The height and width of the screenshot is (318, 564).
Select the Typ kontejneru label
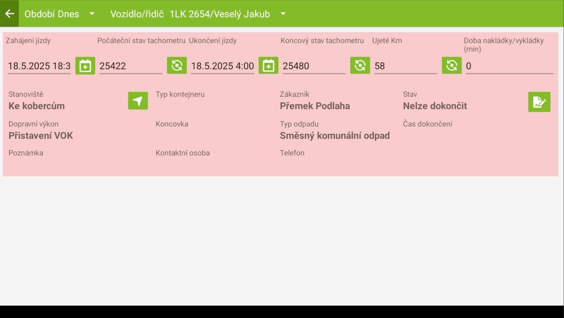point(180,94)
